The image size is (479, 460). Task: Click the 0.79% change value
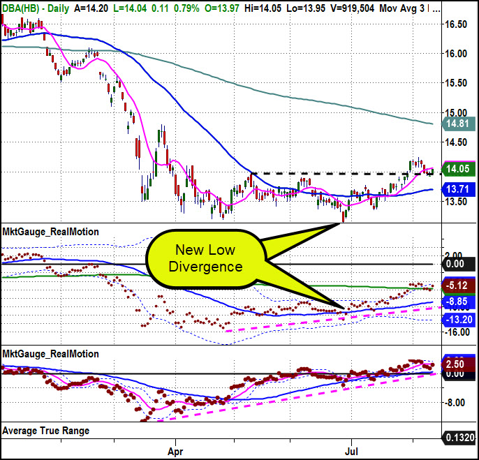click(x=186, y=8)
